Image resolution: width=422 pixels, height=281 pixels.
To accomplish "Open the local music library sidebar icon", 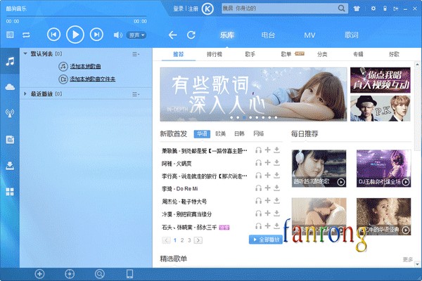I will 10,139.
